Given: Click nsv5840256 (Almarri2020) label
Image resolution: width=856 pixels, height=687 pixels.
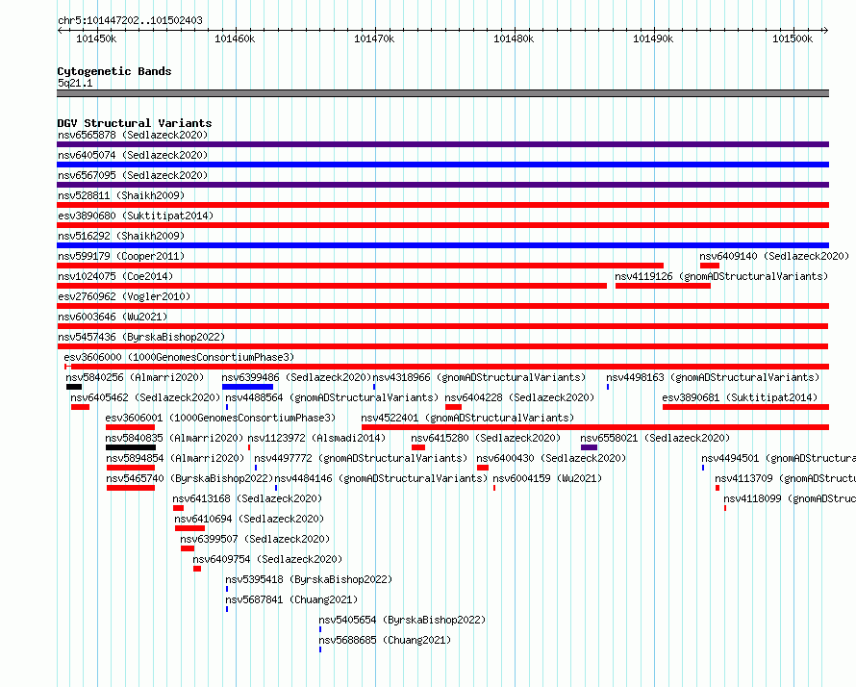Looking at the screenshot, I should 135,377.
